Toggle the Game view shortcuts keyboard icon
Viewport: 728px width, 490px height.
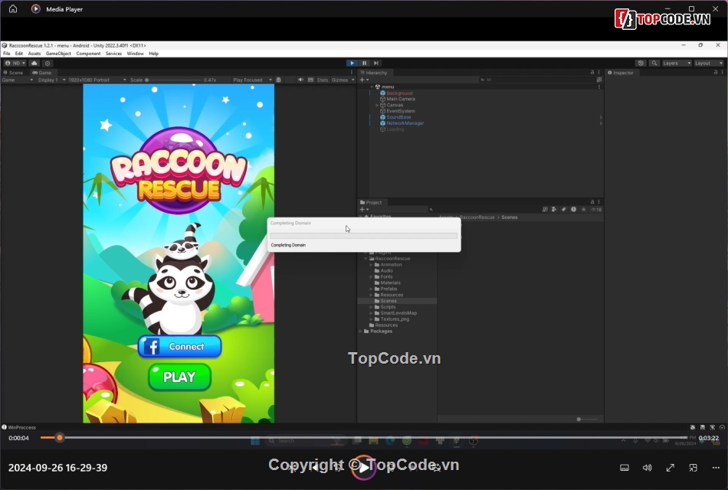point(310,80)
